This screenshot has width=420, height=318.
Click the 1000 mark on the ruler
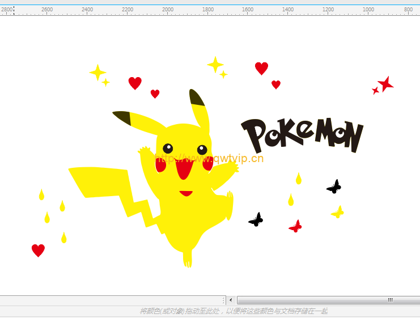click(x=368, y=10)
